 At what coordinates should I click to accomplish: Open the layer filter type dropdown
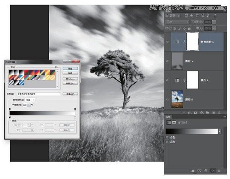173,16
